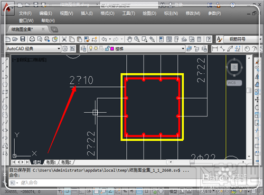
Task: Open the undo history dropdown arrow
Action: (x=110, y=39)
